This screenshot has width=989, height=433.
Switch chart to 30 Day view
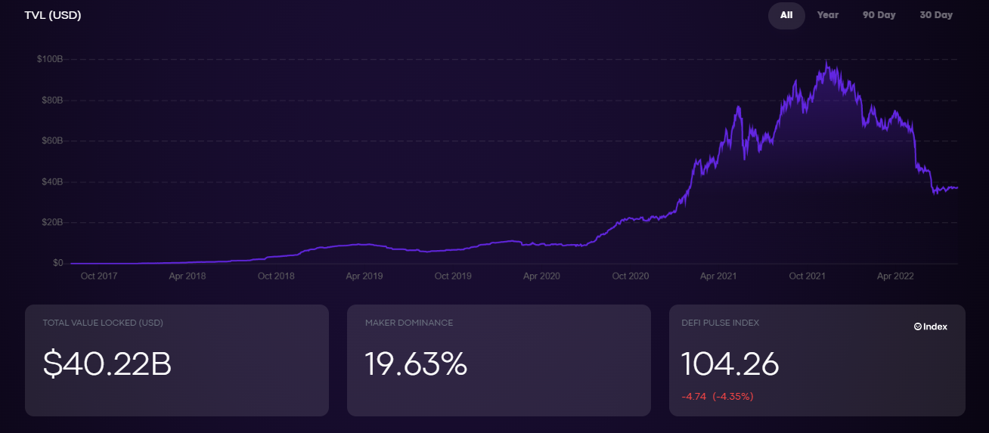[935, 15]
